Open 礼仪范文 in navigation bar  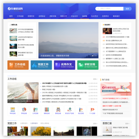[x=94, y=16]
